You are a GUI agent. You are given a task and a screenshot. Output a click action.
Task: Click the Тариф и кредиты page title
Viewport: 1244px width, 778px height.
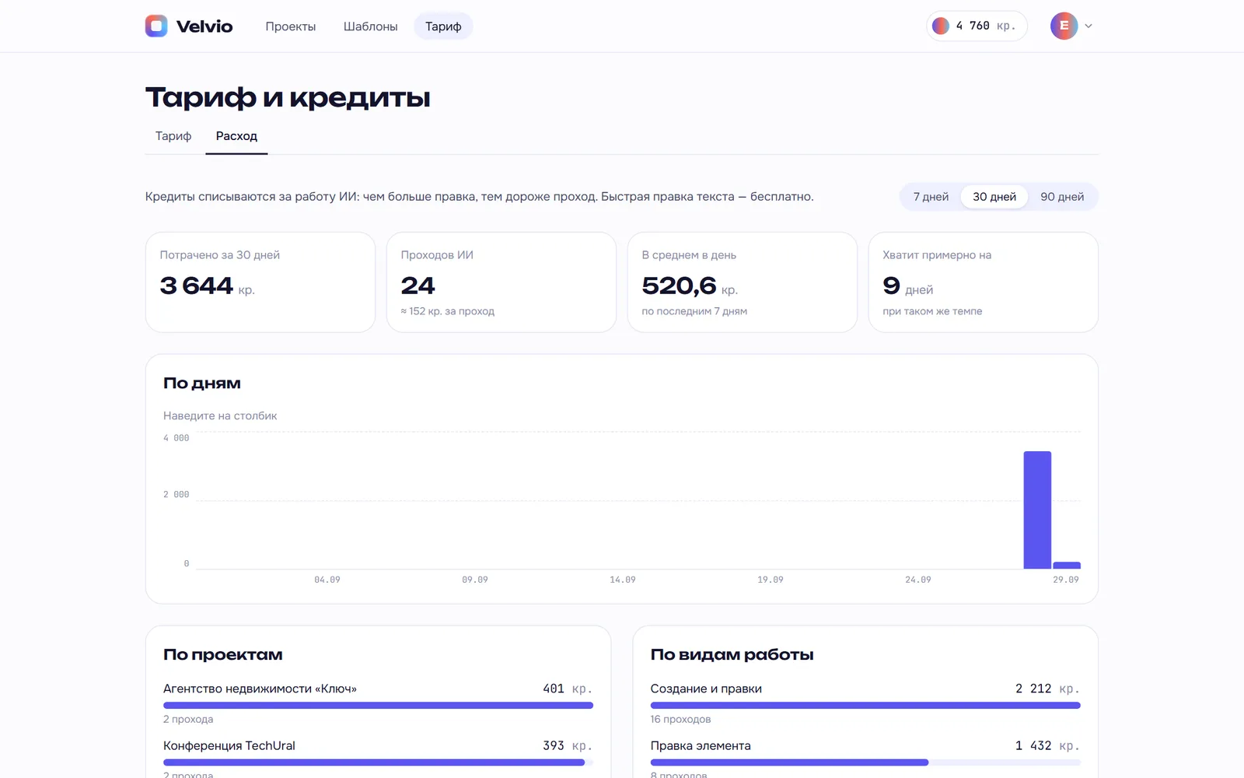288,98
